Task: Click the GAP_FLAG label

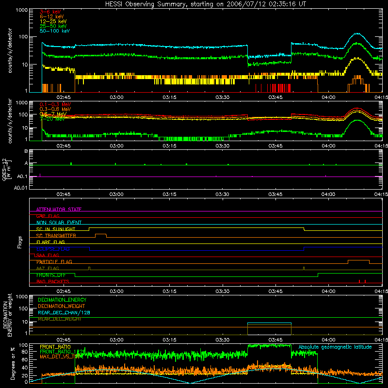Action: click(48, 216)
